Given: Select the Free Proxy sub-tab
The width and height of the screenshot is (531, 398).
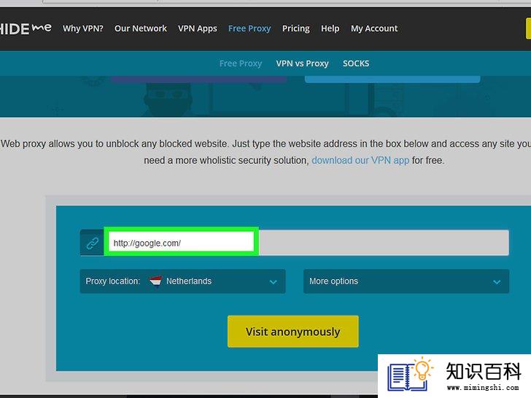Looking at the screenshot, I should point(241,63).
